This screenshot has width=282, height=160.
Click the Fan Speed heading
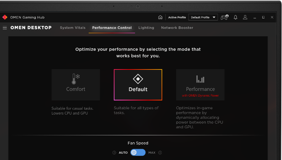(x=138, y=143)
